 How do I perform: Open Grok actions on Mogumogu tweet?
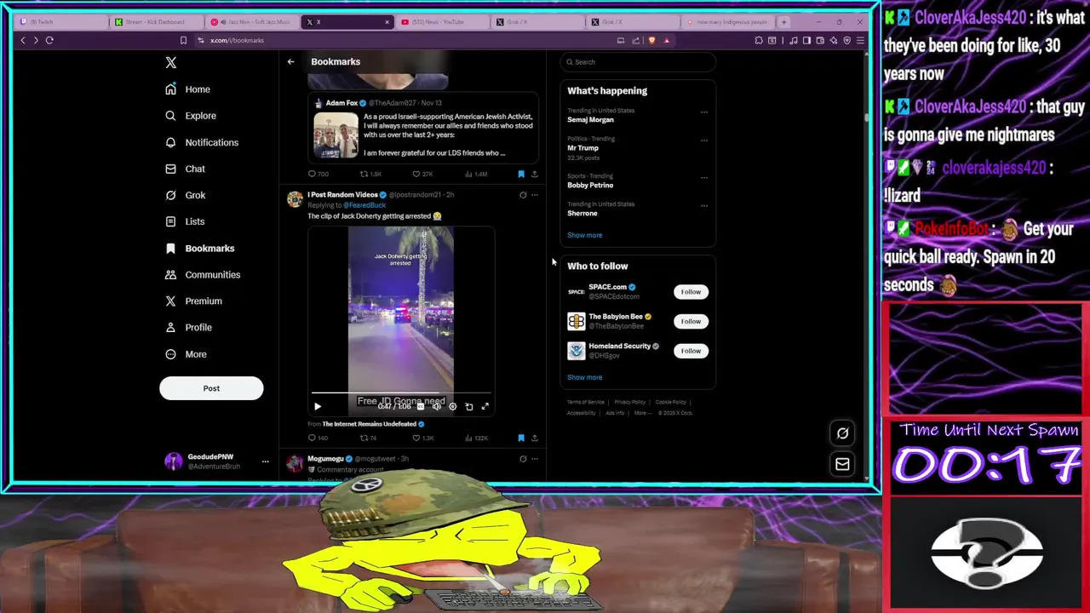523,459
